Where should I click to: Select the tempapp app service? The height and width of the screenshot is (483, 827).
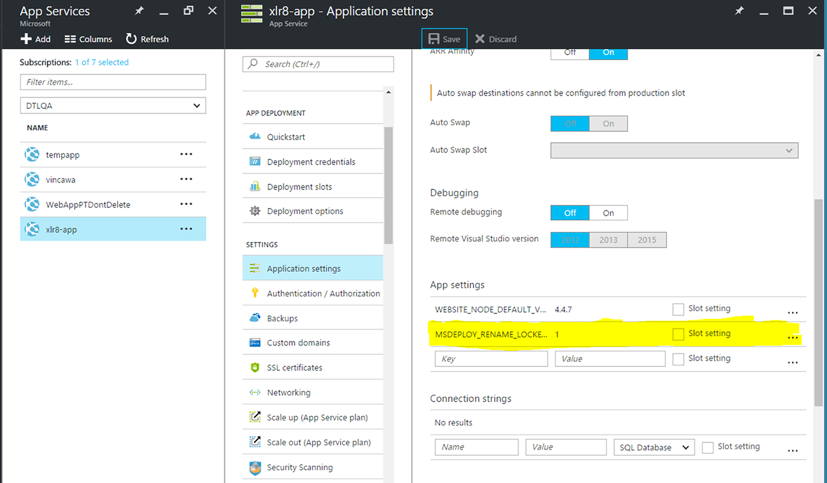[x=63, y=155]
